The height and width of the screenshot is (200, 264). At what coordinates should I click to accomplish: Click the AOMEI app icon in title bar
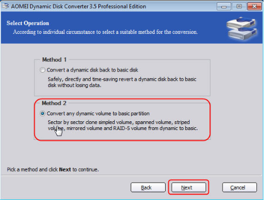tap(5, 6)
